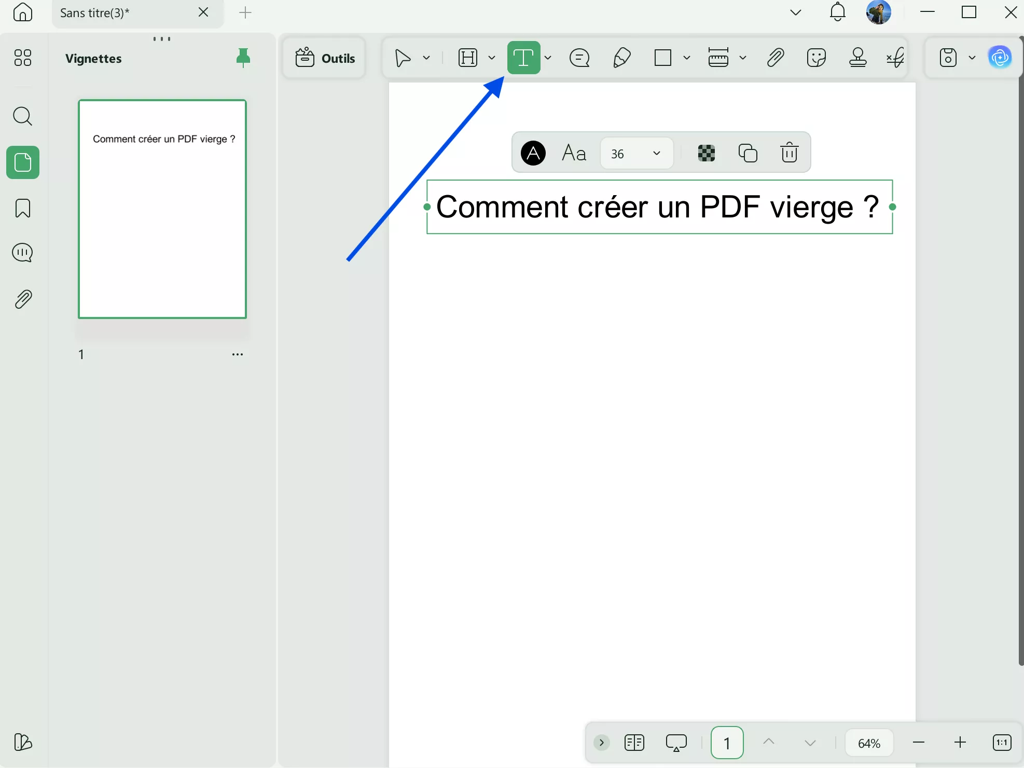Open a new tab with plus

coord(245,13)
